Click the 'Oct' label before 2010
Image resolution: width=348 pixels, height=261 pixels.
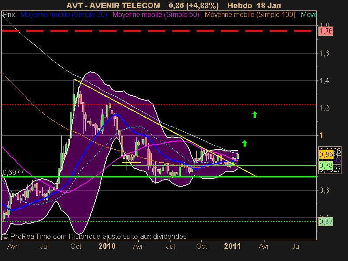[76, 246]
